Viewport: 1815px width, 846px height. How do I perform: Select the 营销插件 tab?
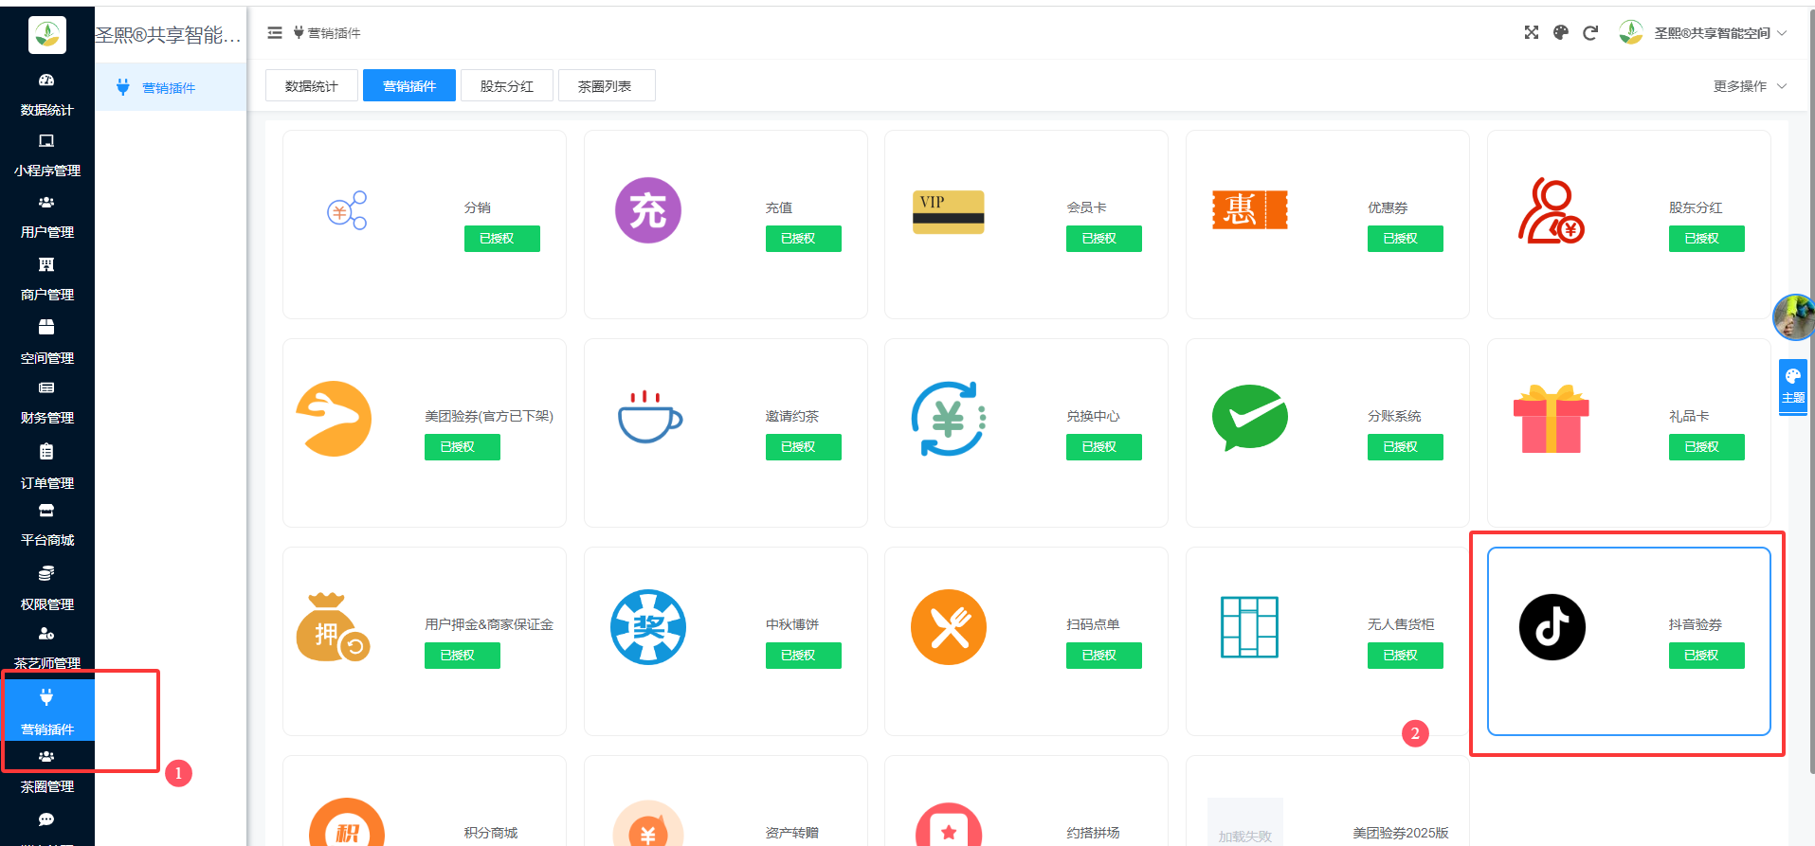(x=409, y=86)
